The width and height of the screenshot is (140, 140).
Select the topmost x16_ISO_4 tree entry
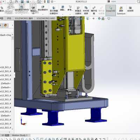pyautogui.click(x=6, y=67)
